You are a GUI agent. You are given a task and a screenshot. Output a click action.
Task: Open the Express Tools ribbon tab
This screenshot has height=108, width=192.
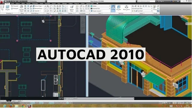[x=90, y=3]
